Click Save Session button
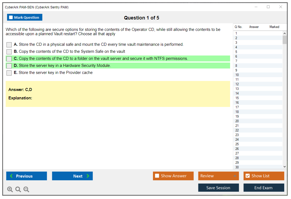 218,188
